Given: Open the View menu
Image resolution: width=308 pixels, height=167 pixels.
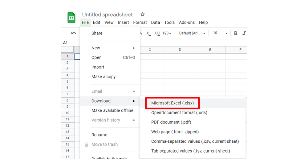Looking at the screenshot, I should coord(109,22).
